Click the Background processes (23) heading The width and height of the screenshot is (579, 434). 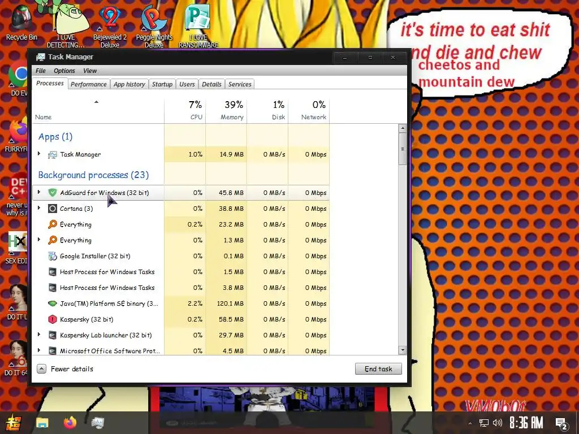[93, 175]
